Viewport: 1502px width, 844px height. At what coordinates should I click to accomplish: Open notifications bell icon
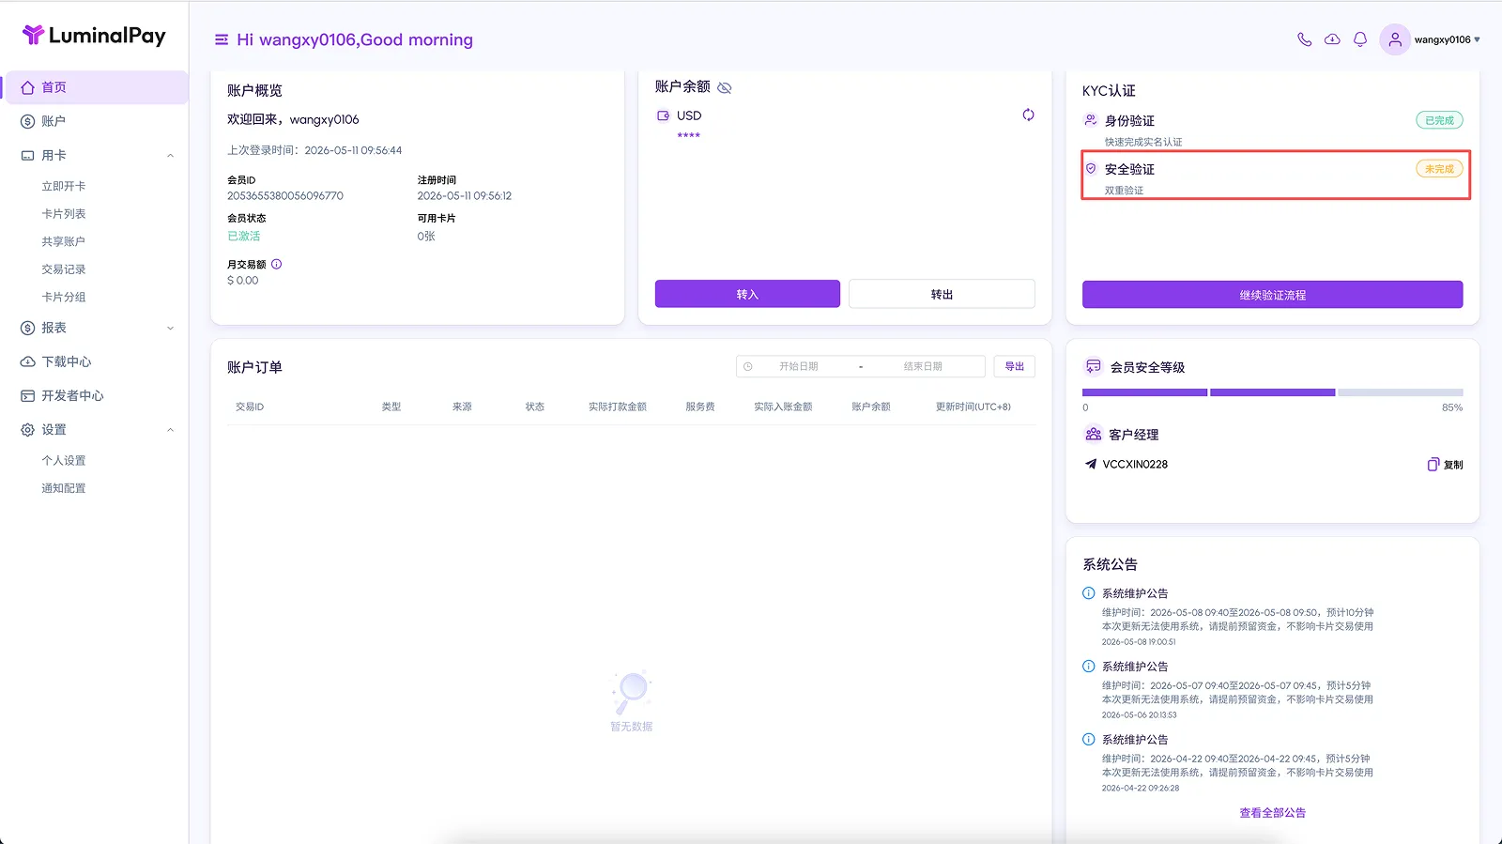[1359, 39]
